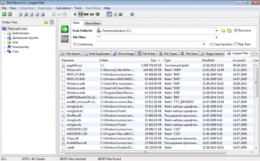Open the File Filter dropdown arrow
260x161 pixels.
[216, 37]
